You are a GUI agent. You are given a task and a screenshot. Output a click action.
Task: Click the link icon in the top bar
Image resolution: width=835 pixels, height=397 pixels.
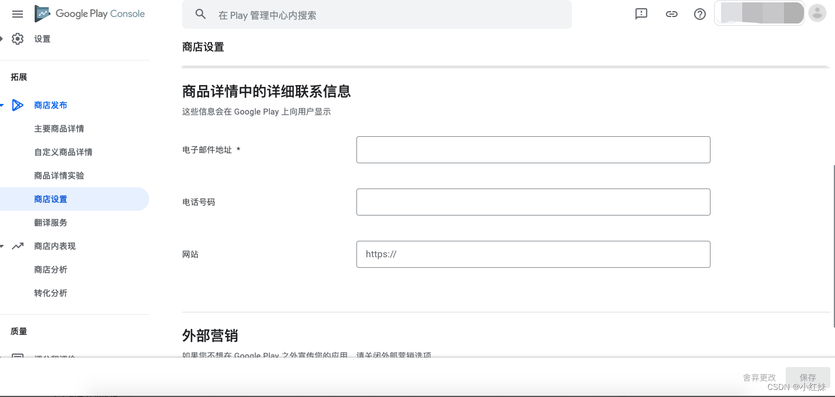tap(671, 14)
